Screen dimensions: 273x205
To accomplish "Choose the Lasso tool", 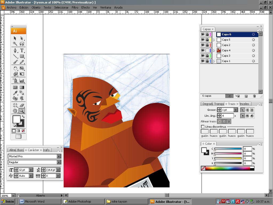I will point(22,44).
